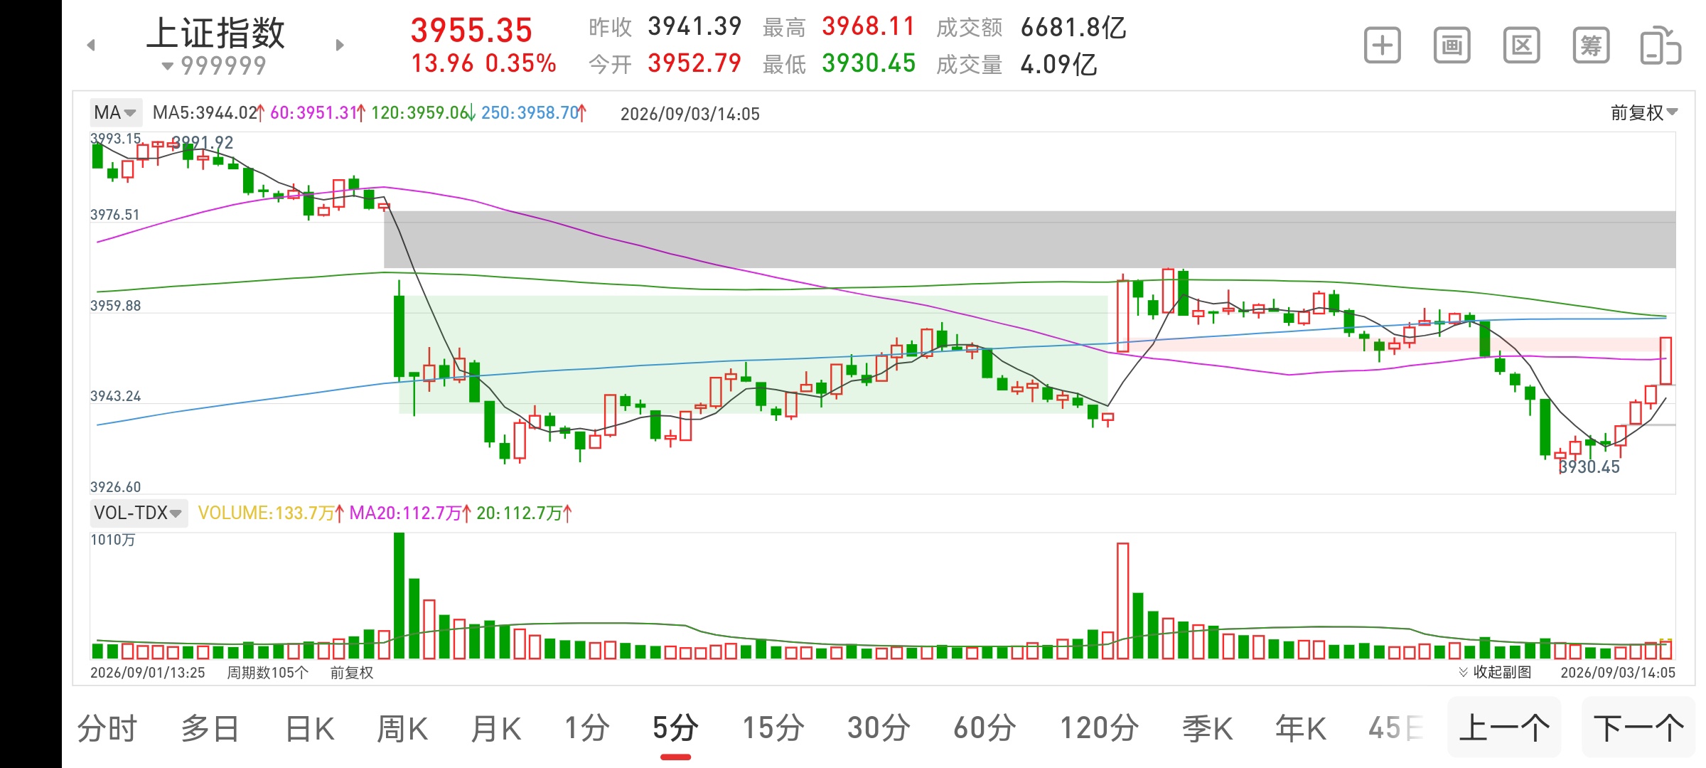Open the 前复权 adjustment dropdown
The height and width of the screenshot is (768, 1706).
(1643, 112)
